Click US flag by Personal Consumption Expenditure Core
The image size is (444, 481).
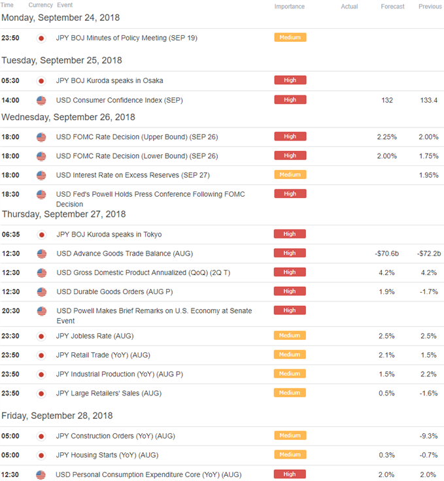(41, 475)
